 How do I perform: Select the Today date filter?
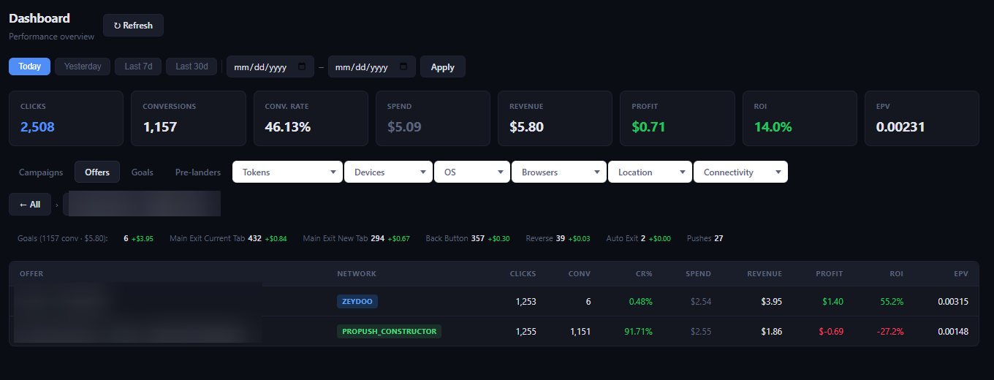[30, 66]
